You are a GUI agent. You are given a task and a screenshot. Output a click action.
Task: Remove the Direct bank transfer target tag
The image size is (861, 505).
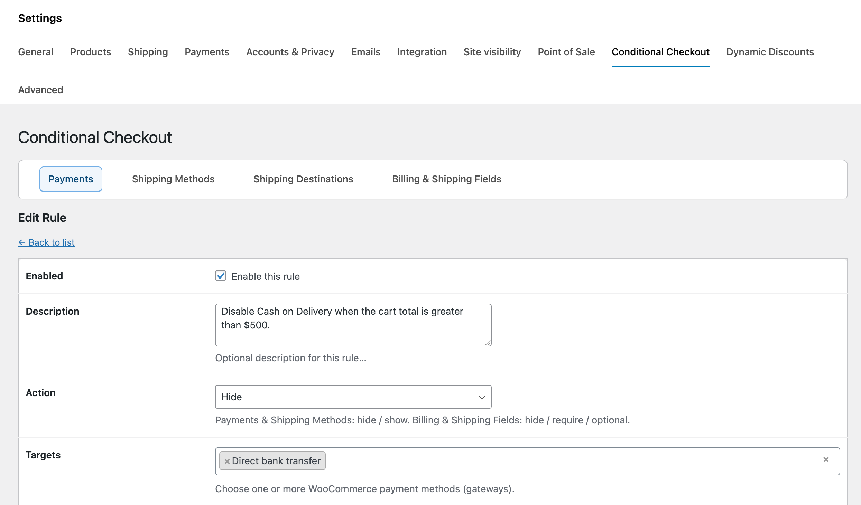[x=227, y=461]
